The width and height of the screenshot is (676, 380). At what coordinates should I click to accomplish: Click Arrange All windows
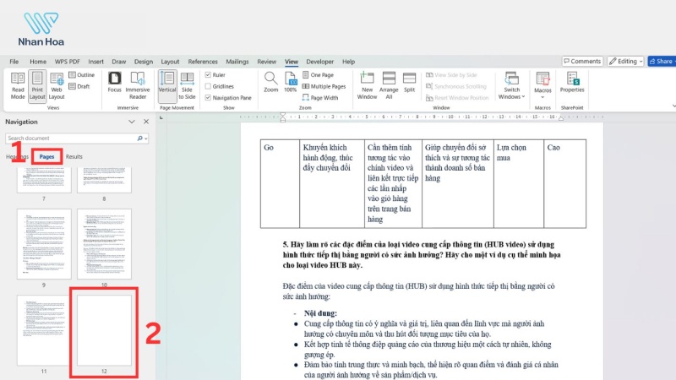389,86
